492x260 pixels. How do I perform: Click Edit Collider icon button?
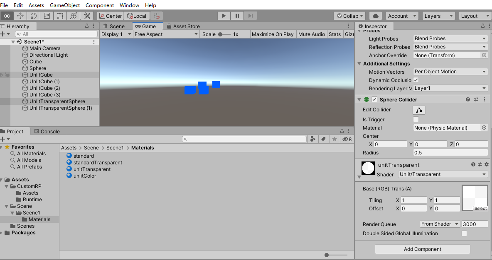tap(419, 110)
